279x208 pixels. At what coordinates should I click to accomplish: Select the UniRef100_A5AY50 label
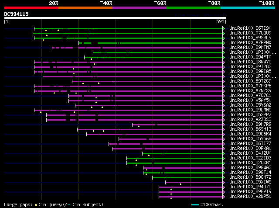(250, 101)
